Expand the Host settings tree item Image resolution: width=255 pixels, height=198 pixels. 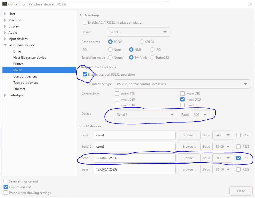coord(5,14)
